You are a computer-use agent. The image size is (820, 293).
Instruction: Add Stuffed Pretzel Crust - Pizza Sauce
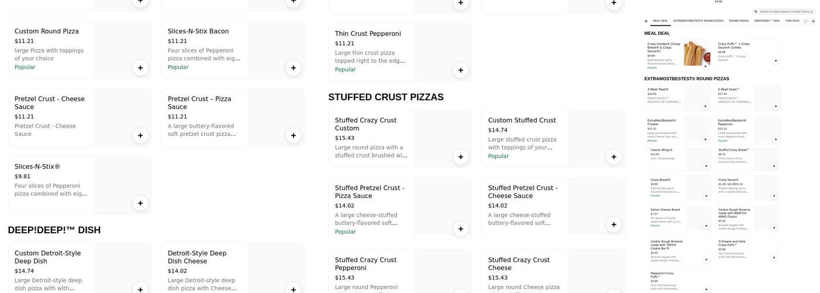[x=460, y=229]
